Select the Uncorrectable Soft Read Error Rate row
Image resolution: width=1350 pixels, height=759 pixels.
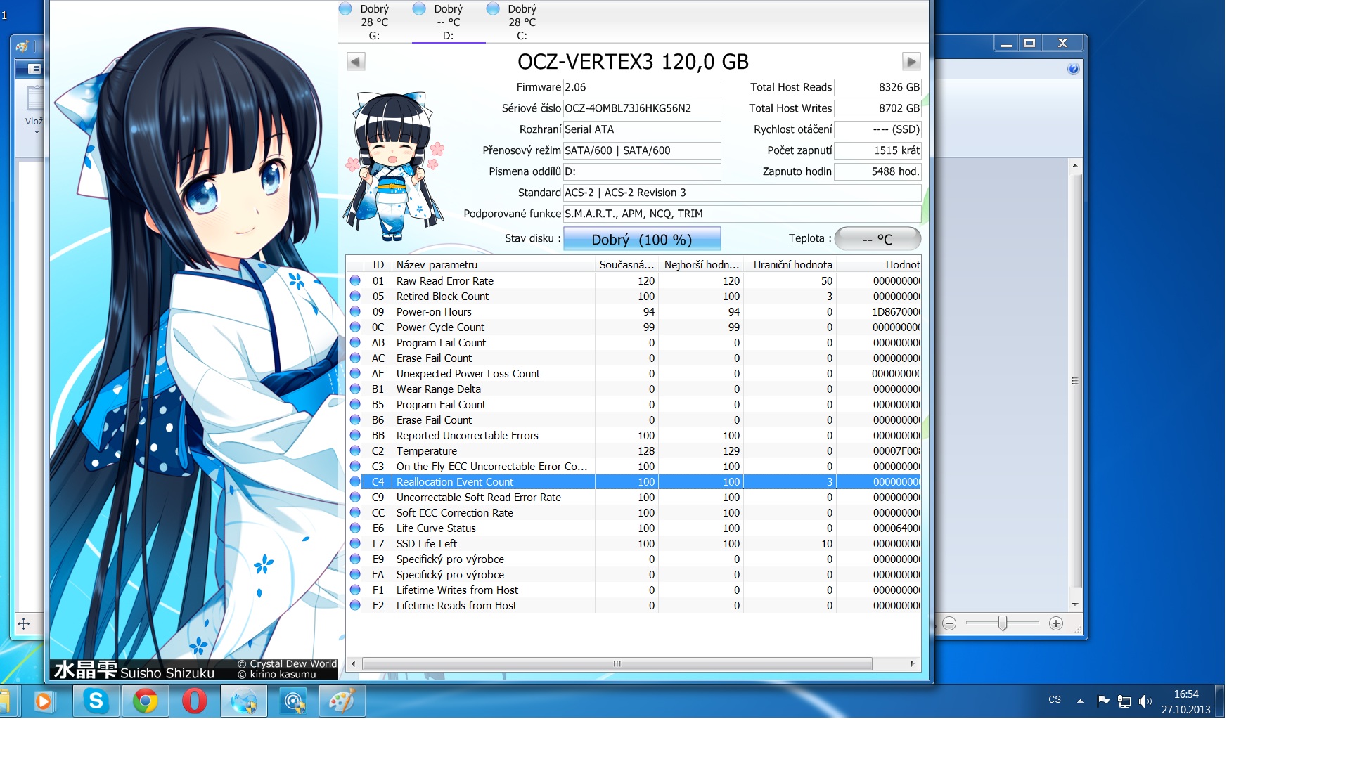634,498
